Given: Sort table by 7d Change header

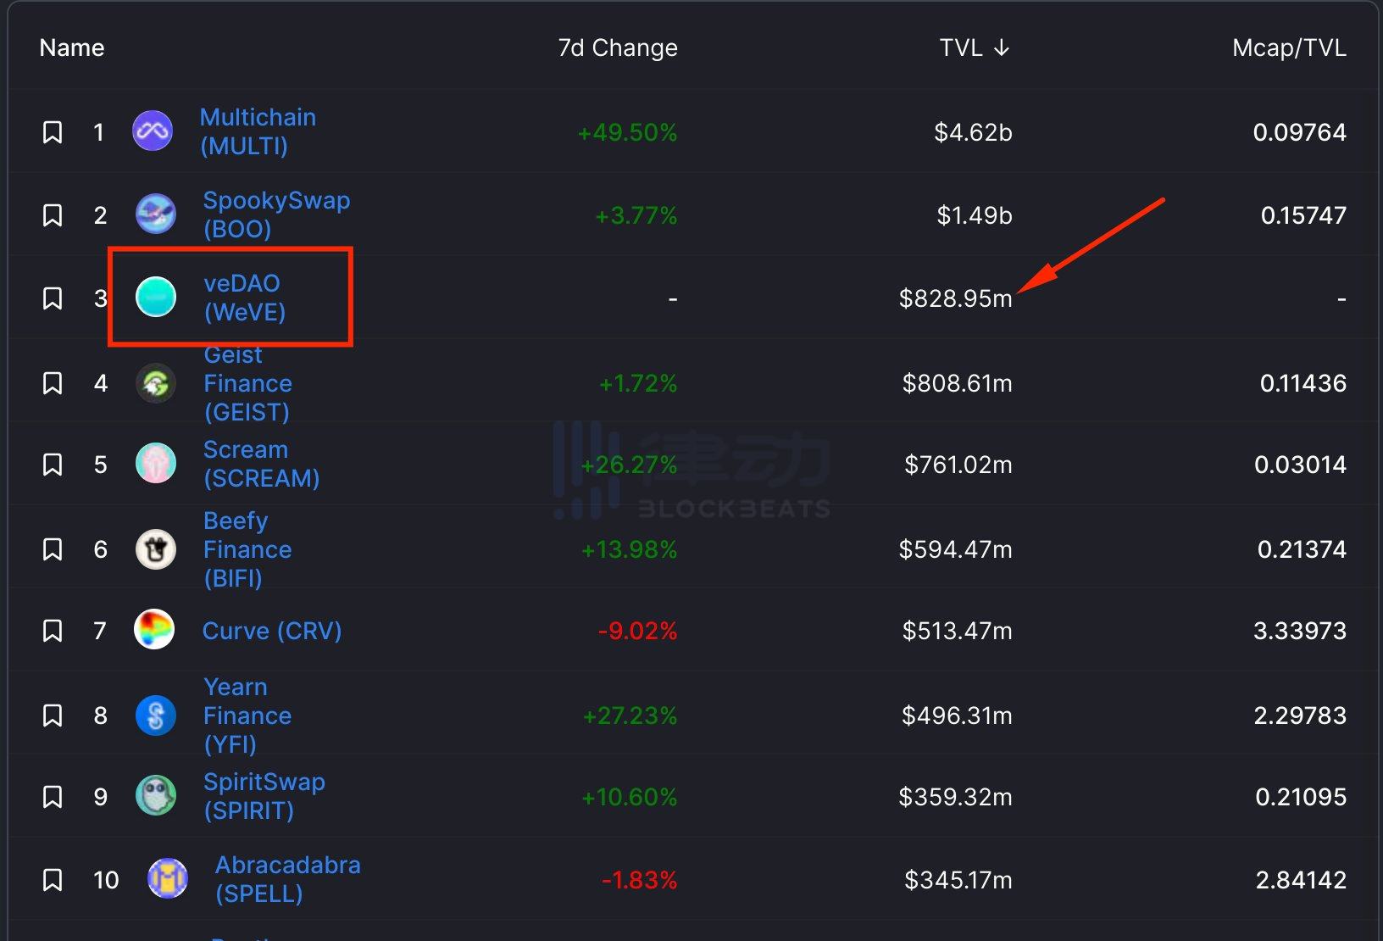Looking at the screenshot, I should (x=617, y=47).
